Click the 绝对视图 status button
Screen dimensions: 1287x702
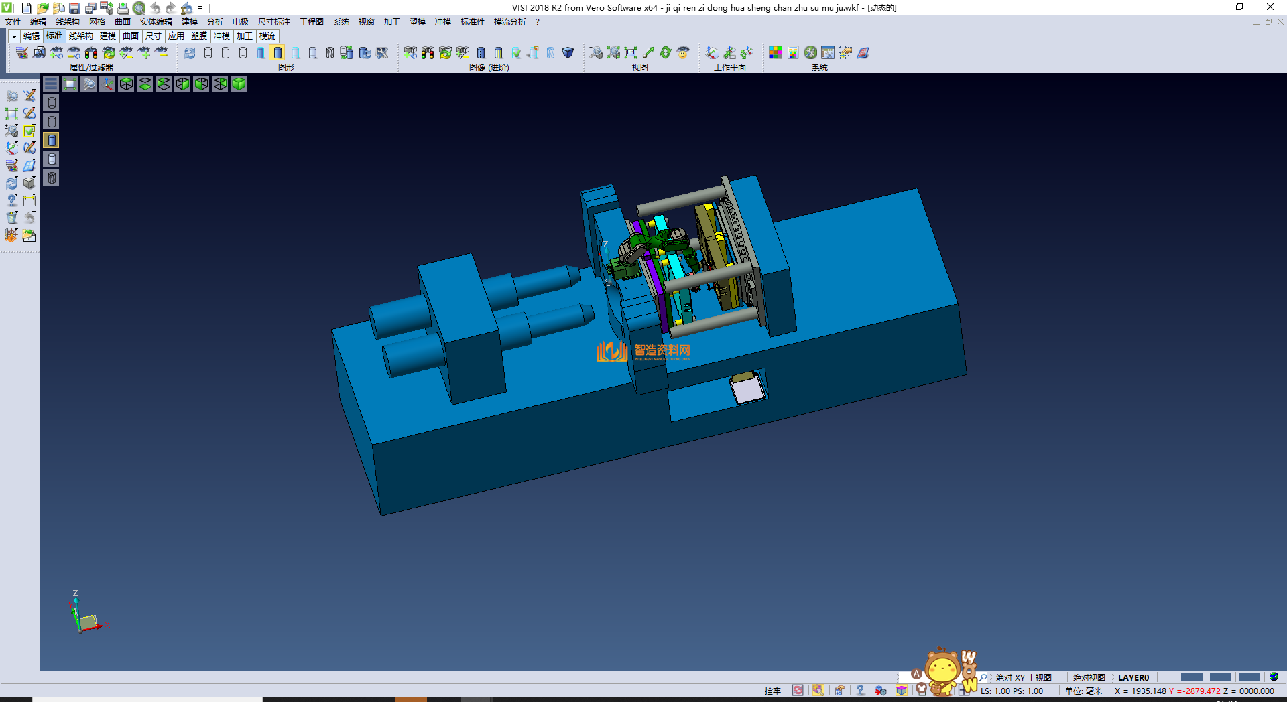click(x=1089, y=677)
